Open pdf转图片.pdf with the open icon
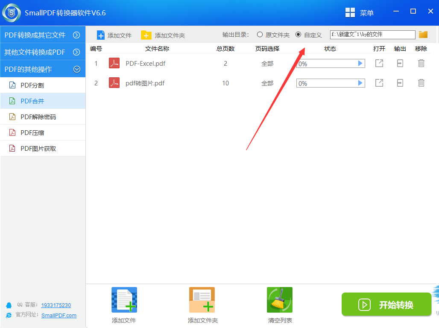 click(x=379, y=83)
